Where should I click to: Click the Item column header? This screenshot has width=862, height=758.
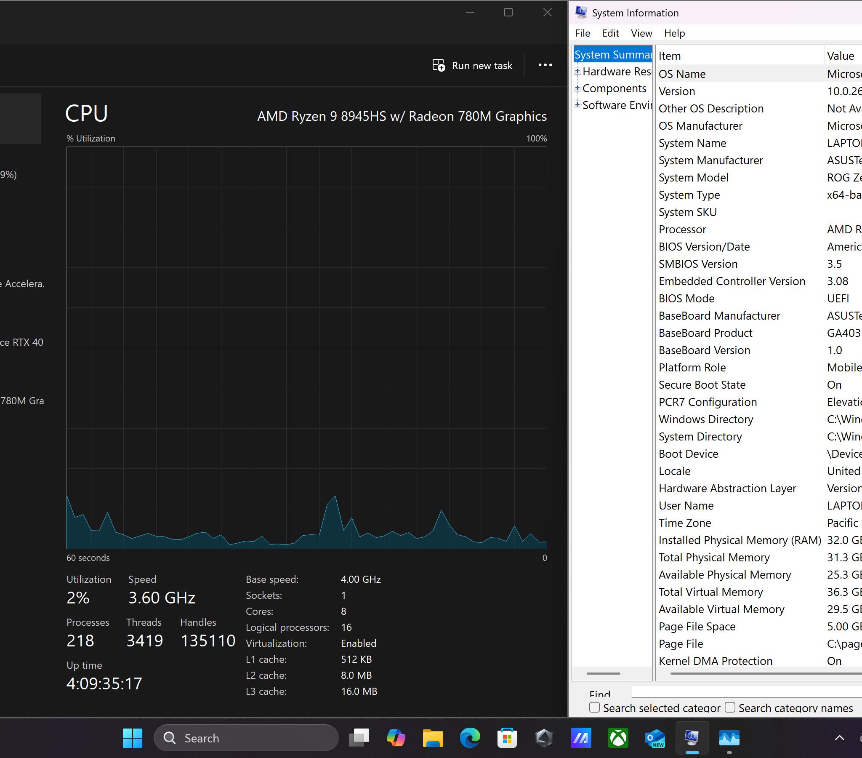tap(739, 56)
